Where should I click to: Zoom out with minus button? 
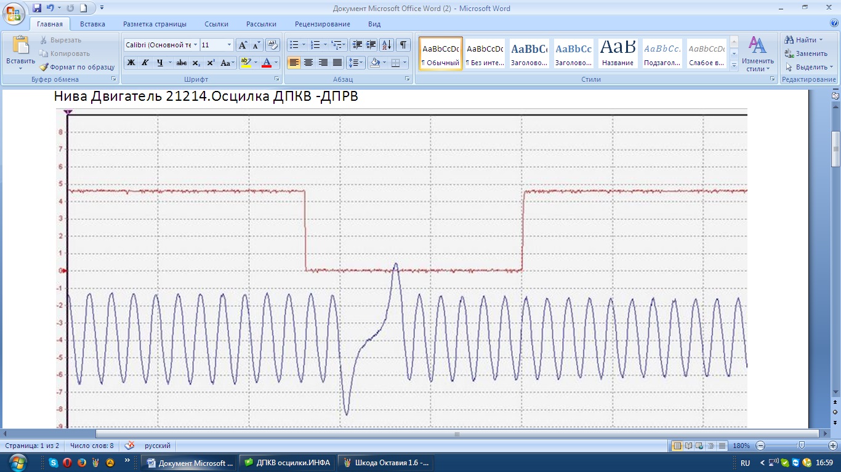point(761,446)
